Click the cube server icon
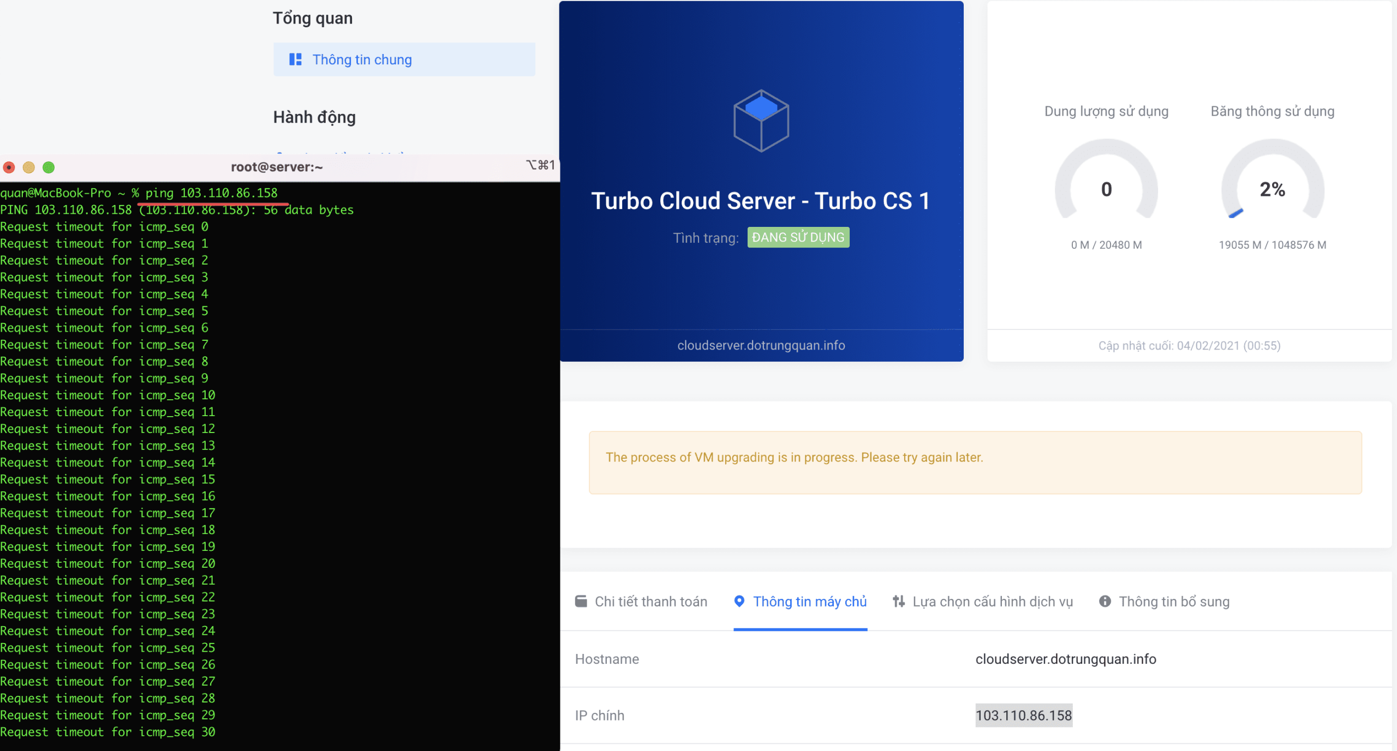The height and width of the screenshot is (751, 1397). coord(761,121)
